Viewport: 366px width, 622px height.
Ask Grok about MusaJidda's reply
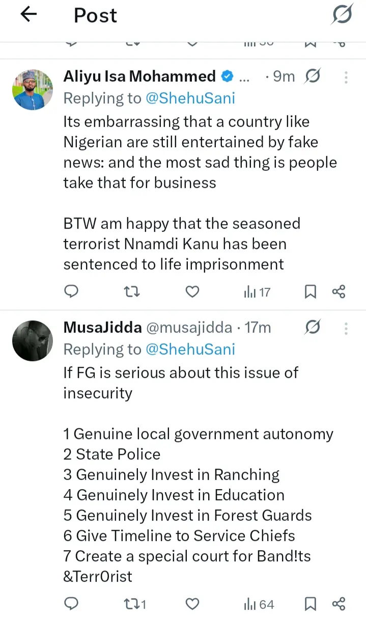(x=312, y=328)
